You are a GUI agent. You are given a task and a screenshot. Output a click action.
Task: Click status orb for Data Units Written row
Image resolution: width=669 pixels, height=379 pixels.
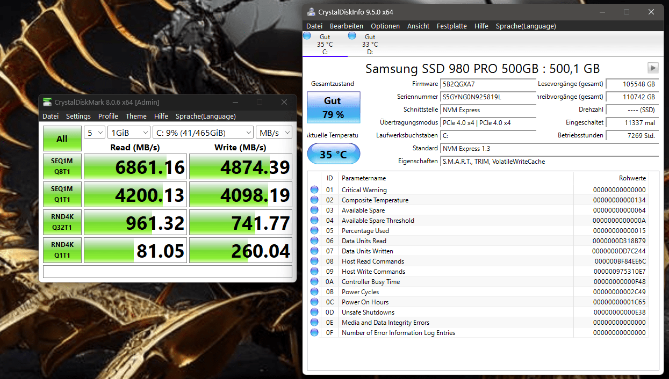click(x=314, y=251)
